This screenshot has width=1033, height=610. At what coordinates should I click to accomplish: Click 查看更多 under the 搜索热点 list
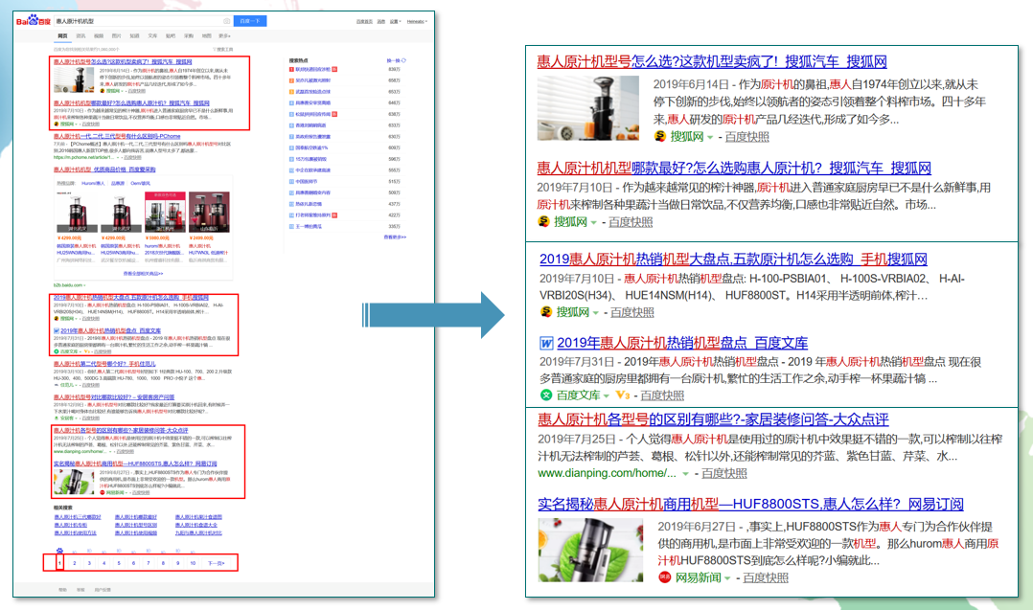(x=395, y=237)
